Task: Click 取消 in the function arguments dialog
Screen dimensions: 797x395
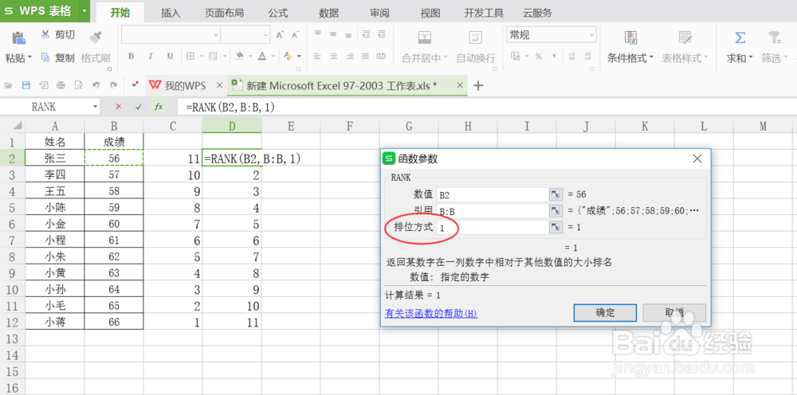Action: point(674,312)
